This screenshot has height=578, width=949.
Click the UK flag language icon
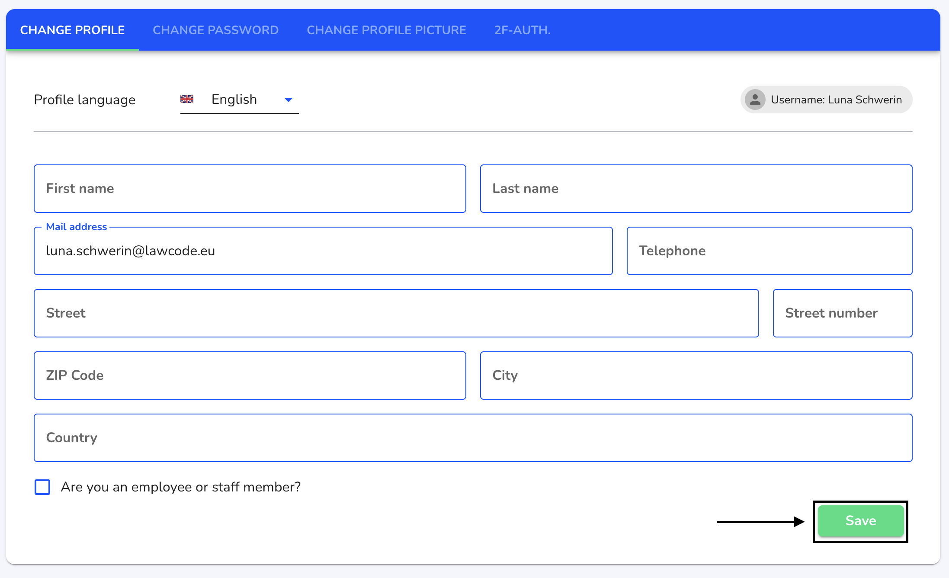coord(187,100)
